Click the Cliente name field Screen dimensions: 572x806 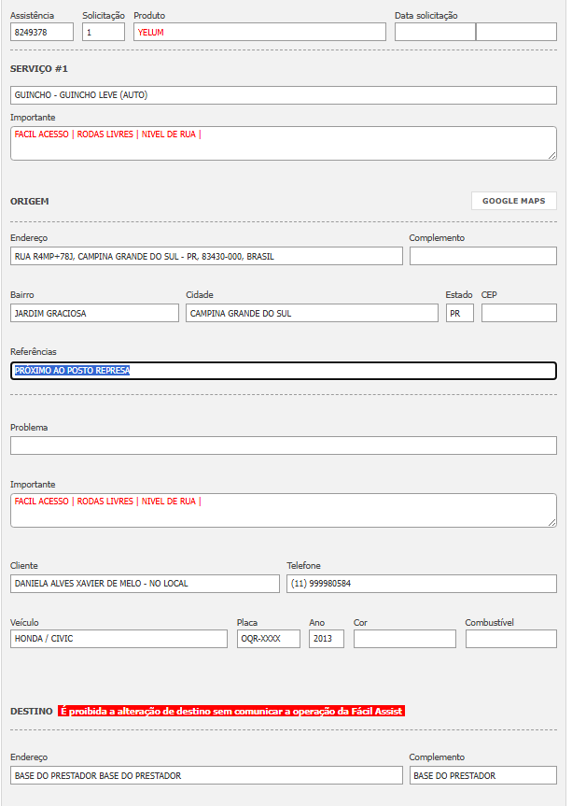pos(145,584)
